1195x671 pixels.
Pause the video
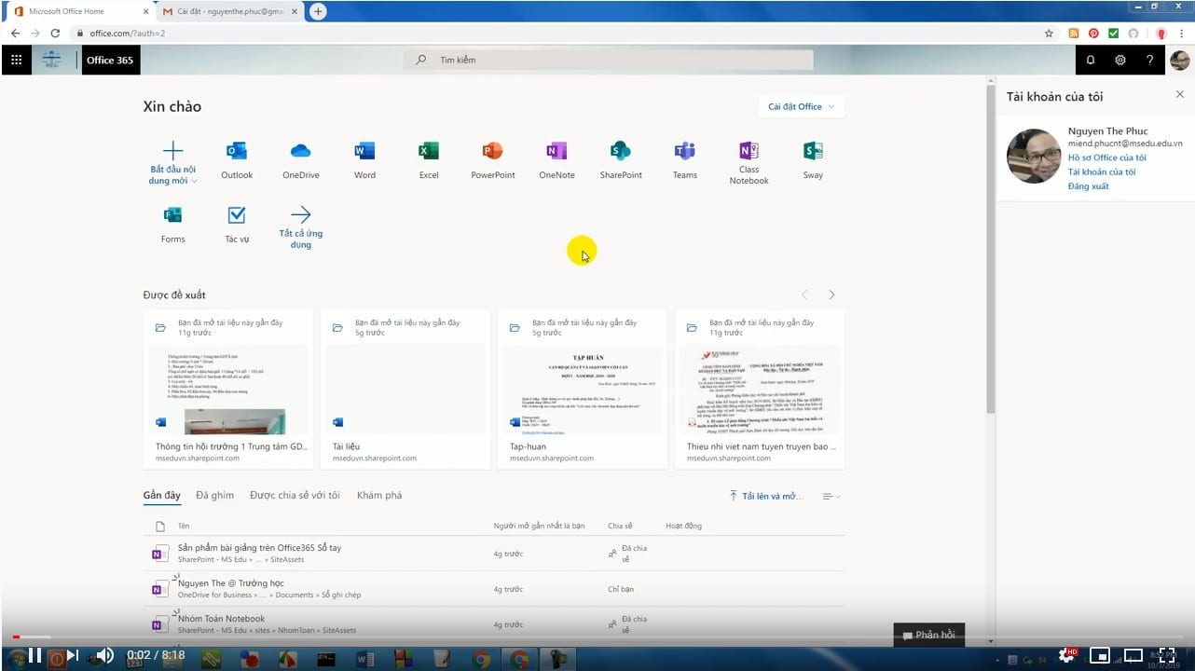[x=34, y=655]
